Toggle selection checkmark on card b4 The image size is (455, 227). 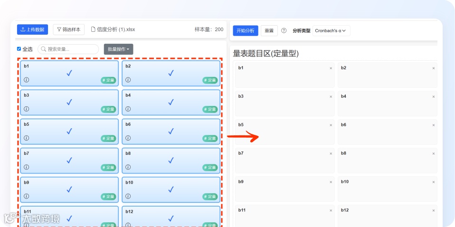(x=171, y=102)
